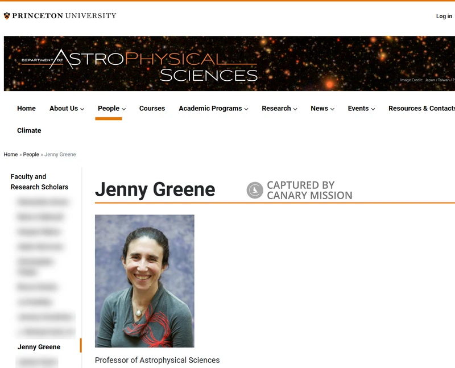
Task: Open the Academic Programs menu
Action: coord(210,108)
